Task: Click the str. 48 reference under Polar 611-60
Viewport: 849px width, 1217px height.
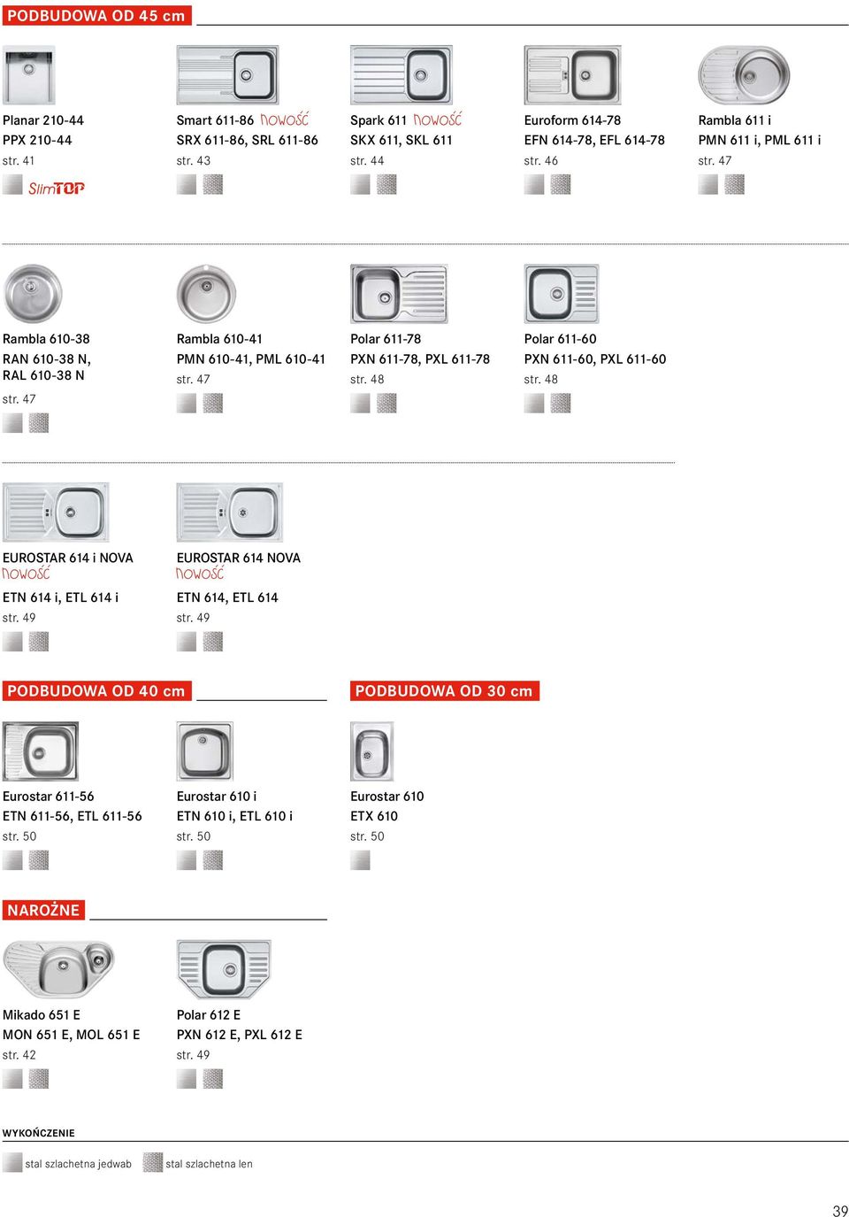Action: coord(541,380)
